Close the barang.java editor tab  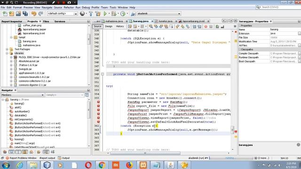152,21
